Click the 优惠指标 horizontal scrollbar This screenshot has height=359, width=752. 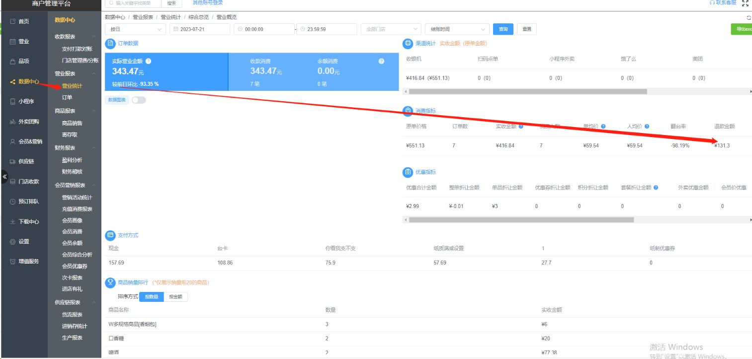[521, 219]
